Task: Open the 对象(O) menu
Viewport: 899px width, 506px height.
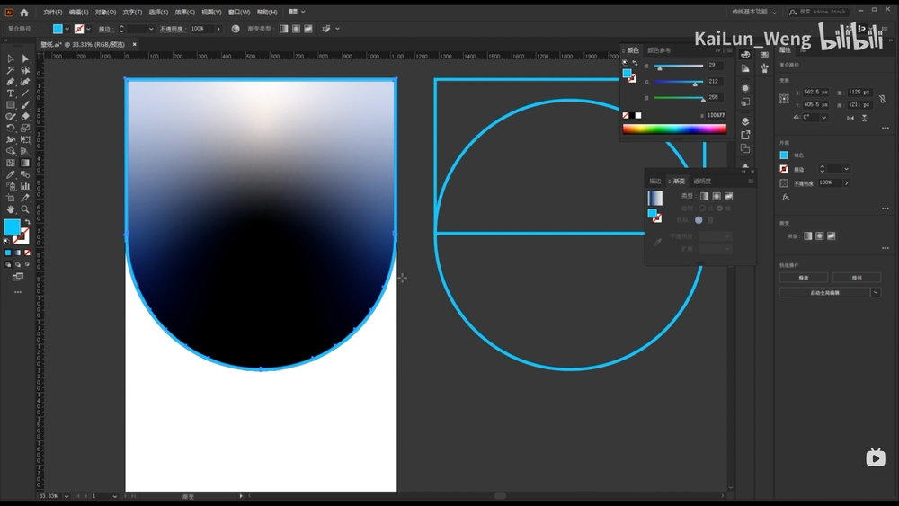Action: pos(105,12)
